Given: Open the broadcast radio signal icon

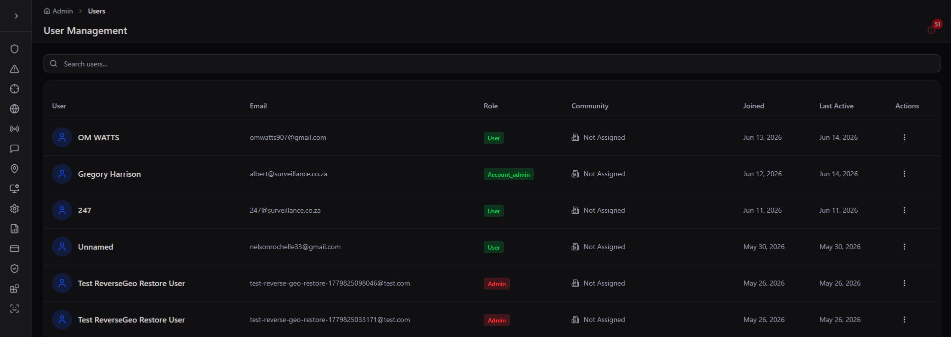Looking at the screenshot, I should coord(15,129).
